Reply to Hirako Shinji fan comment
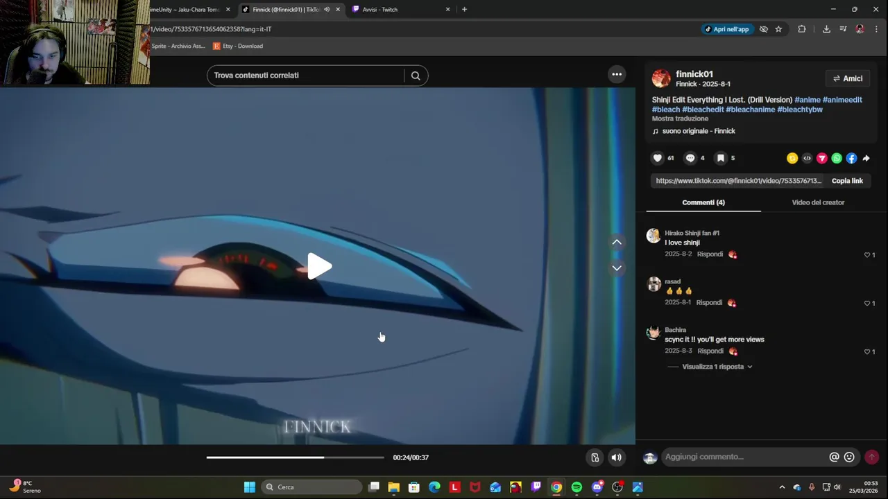The image size is (888, 499). coord(710,254)
